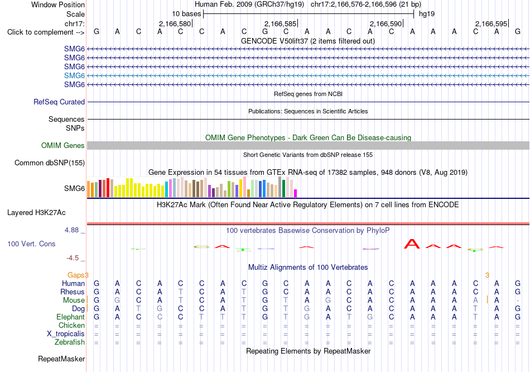Click the hg19 label beside scale bar
The image size is (530, 372).
coord(427,14)
